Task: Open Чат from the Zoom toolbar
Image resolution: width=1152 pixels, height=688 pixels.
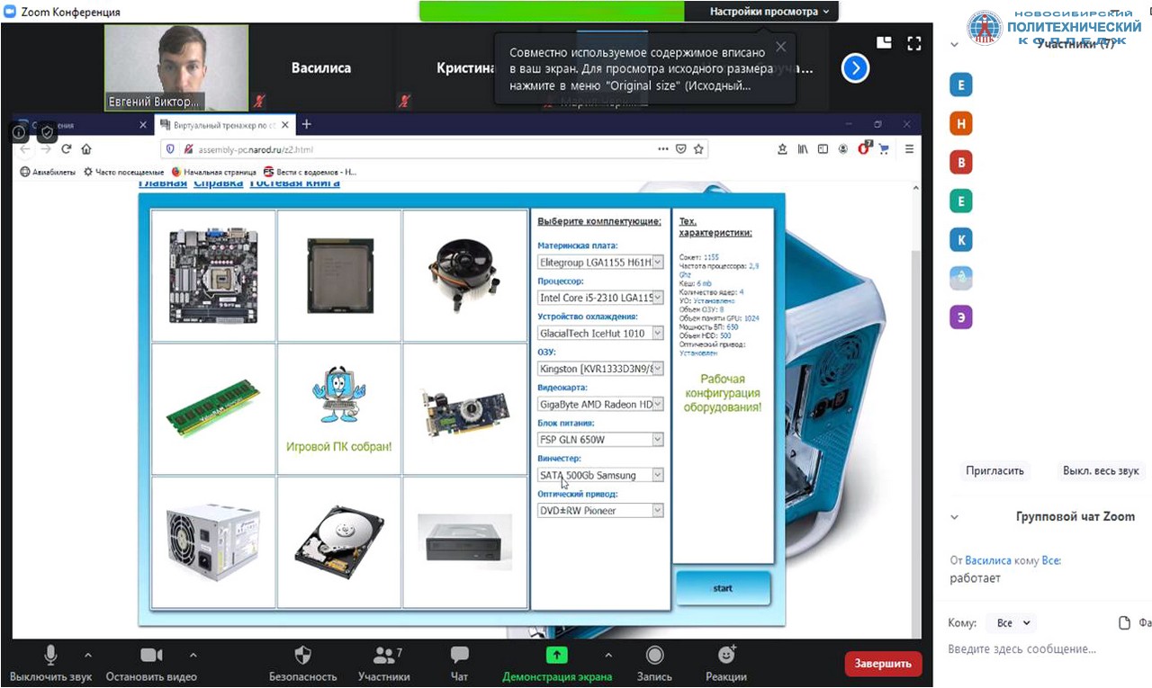Action: pos(459,665)
